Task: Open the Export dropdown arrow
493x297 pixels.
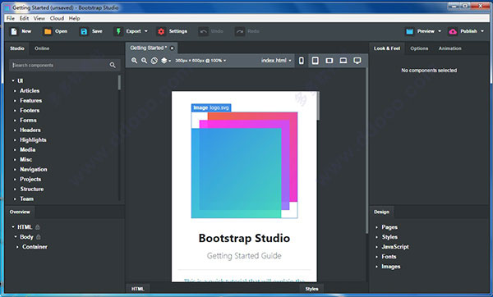Action: point(146,31)
